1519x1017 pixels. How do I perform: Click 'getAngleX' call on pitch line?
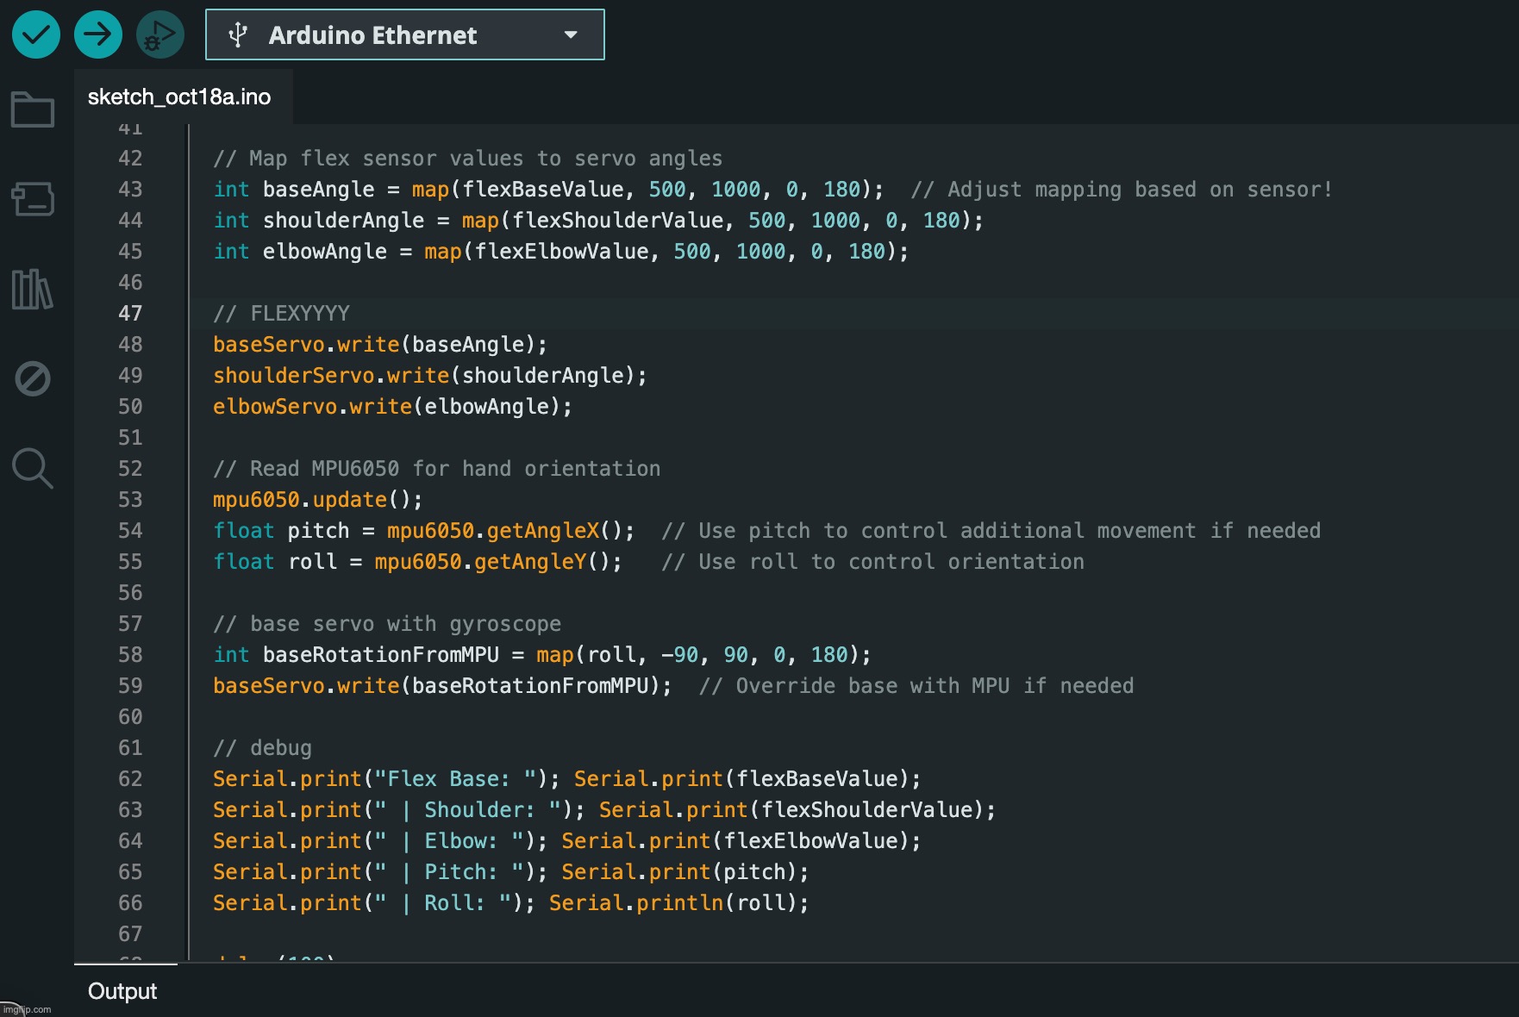point(542,531)
